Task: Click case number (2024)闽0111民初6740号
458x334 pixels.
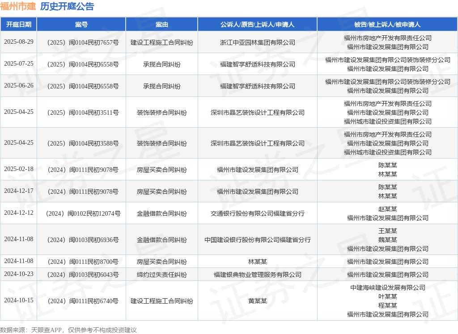Action: point(82,301)
